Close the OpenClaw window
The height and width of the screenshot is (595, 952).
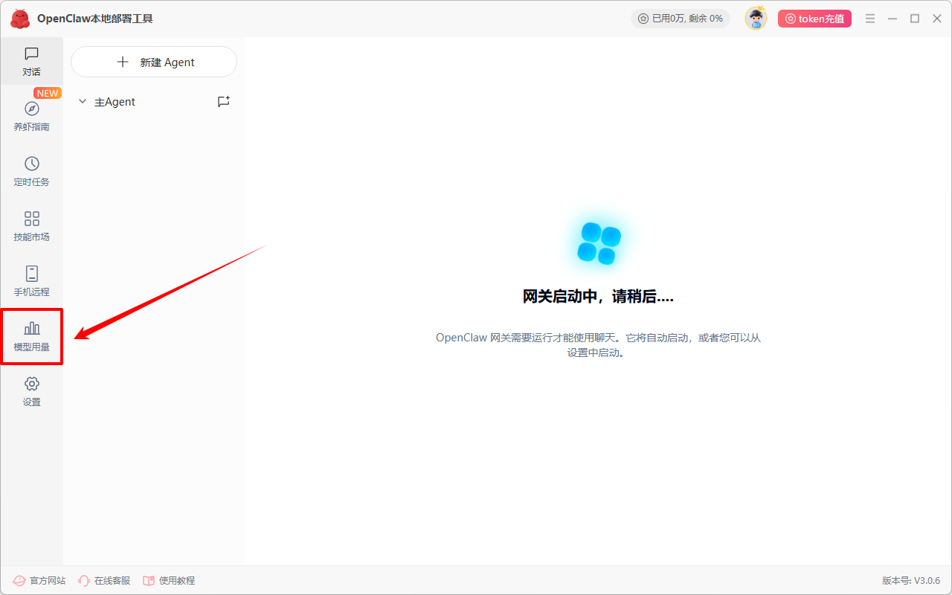[x=937, y=19]
